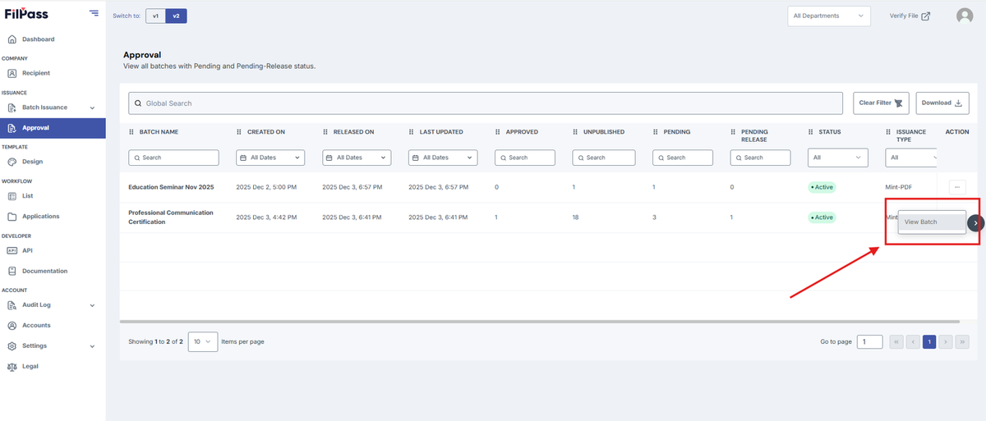The width and height of the screenshot is (986, 421).
Task: Open the All Departments dropdown
Action: click(x=828, y=16)
